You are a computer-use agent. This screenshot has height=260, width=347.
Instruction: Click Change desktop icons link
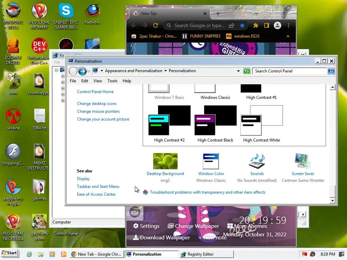[97, 104]
